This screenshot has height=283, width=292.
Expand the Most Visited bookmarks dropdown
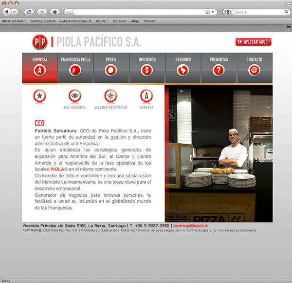[14, 21]
